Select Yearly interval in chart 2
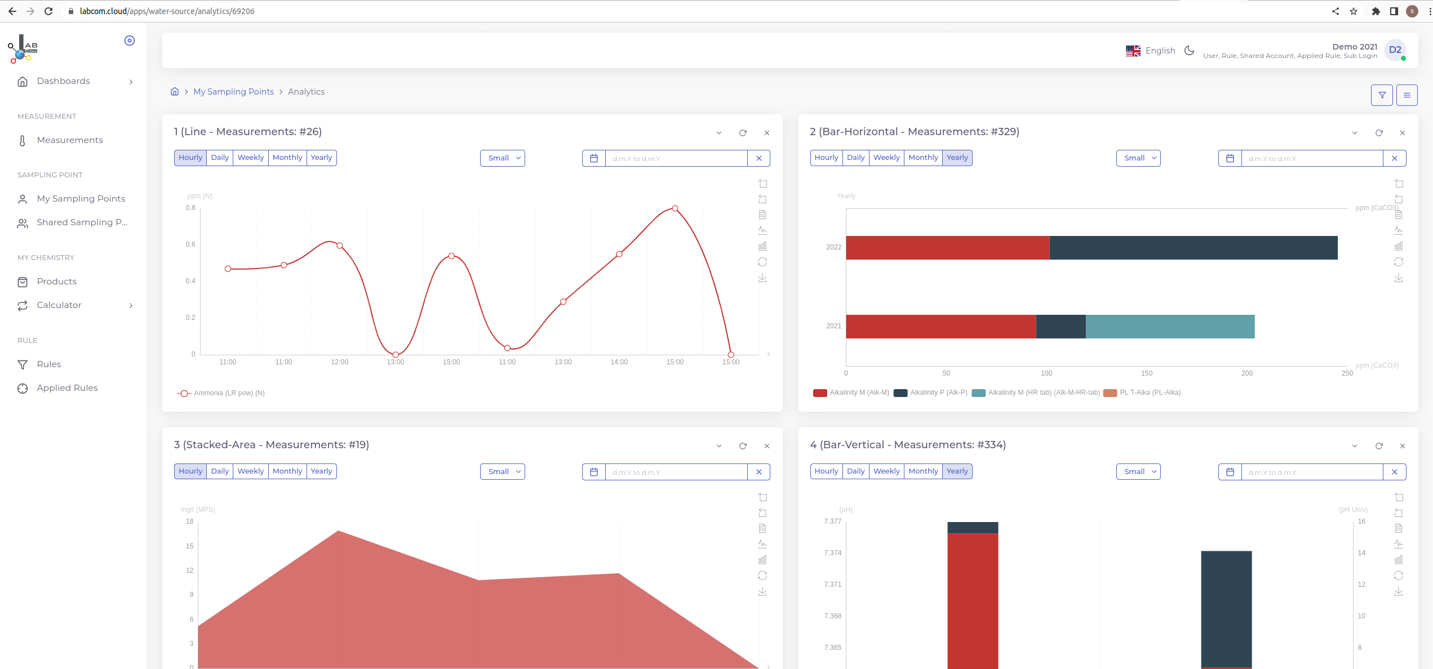 click(957, 158)
